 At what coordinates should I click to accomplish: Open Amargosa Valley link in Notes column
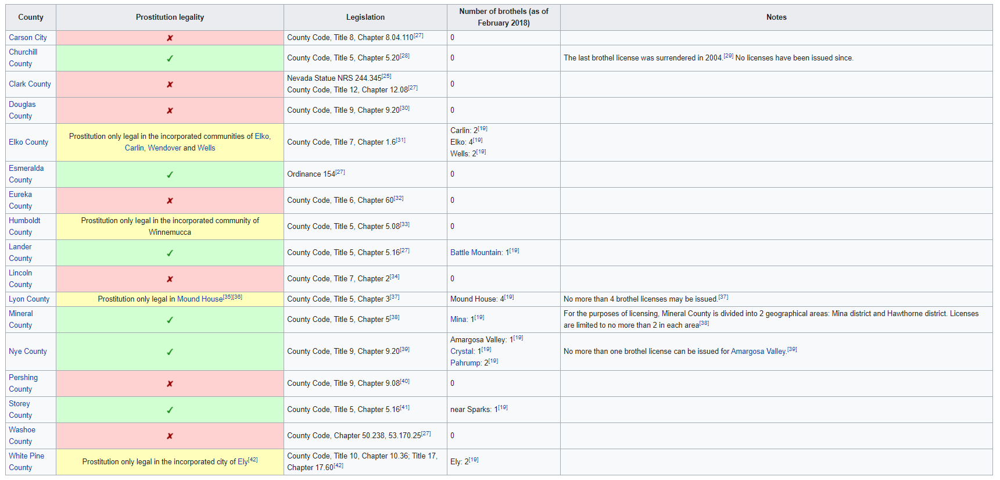pos(758,352)
